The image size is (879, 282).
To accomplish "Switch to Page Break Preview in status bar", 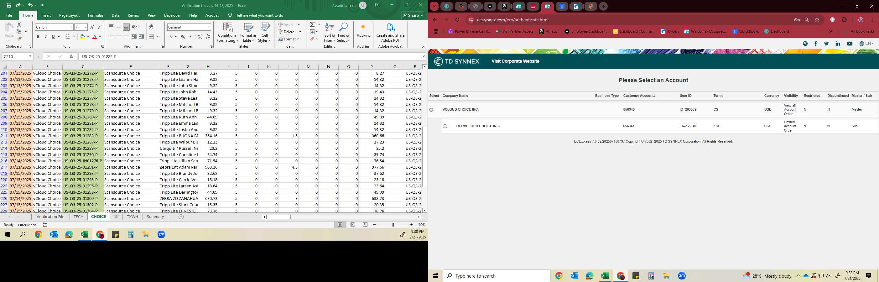I will pyautogui.click(x=366, y=225).
